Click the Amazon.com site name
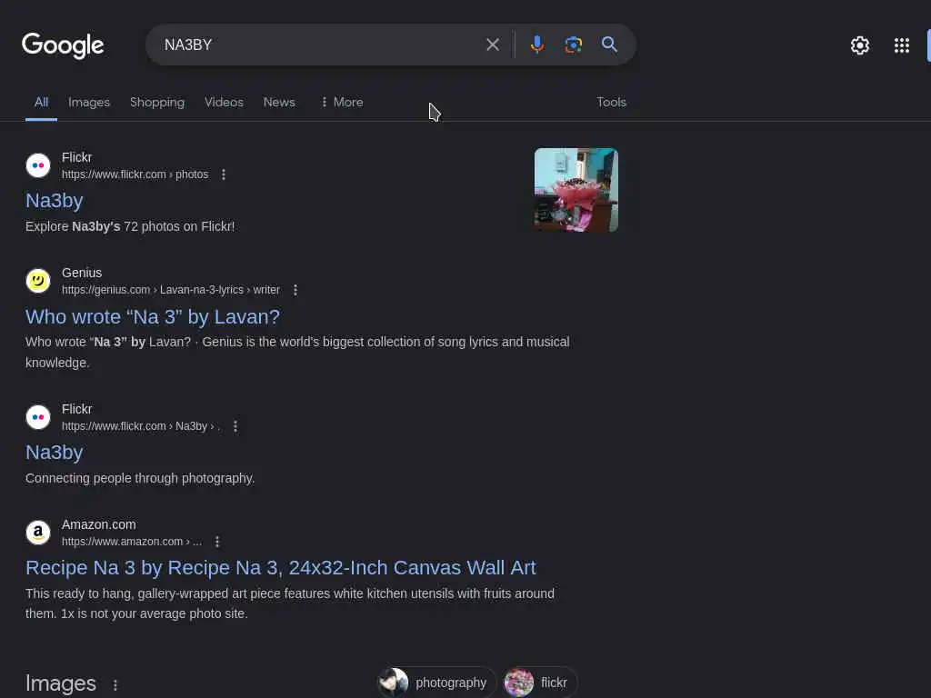931x698 pixels. pyautogui.click(x=98, y=524)
